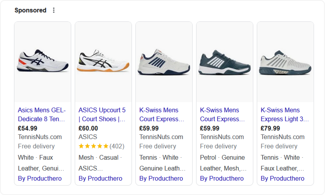
Task: Click TennisNuts.com under the £54.99 price
Action: pos(40,137)
